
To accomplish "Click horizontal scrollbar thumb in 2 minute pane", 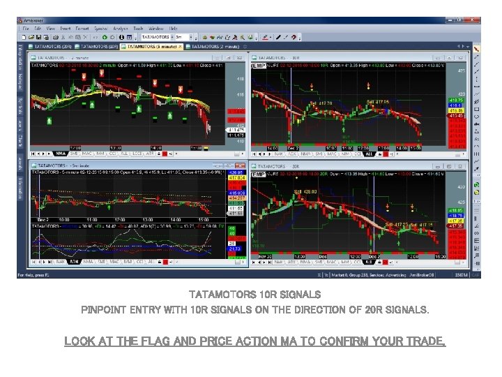I will 237,154.
